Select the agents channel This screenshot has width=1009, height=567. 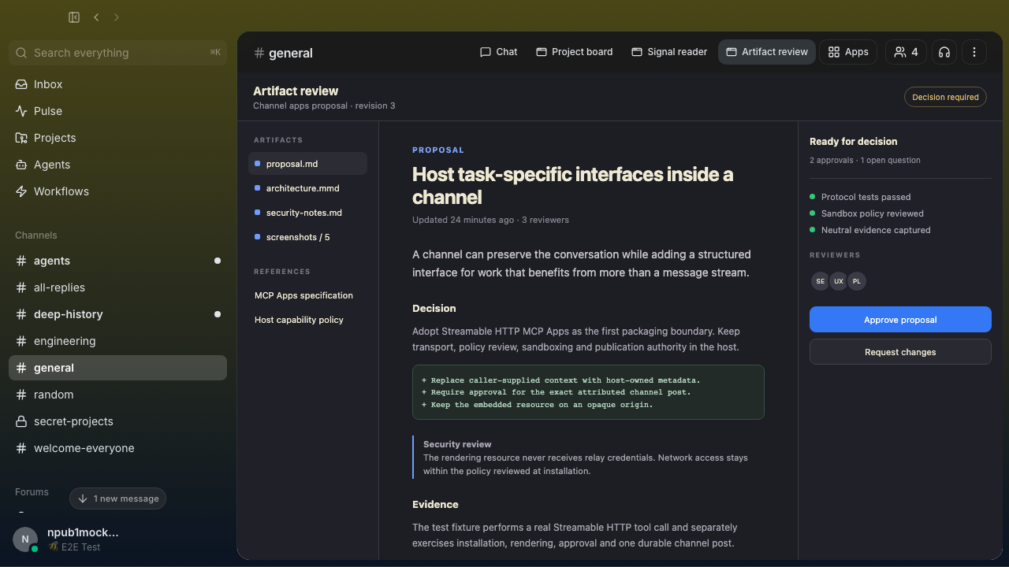(x=117, y=261)
